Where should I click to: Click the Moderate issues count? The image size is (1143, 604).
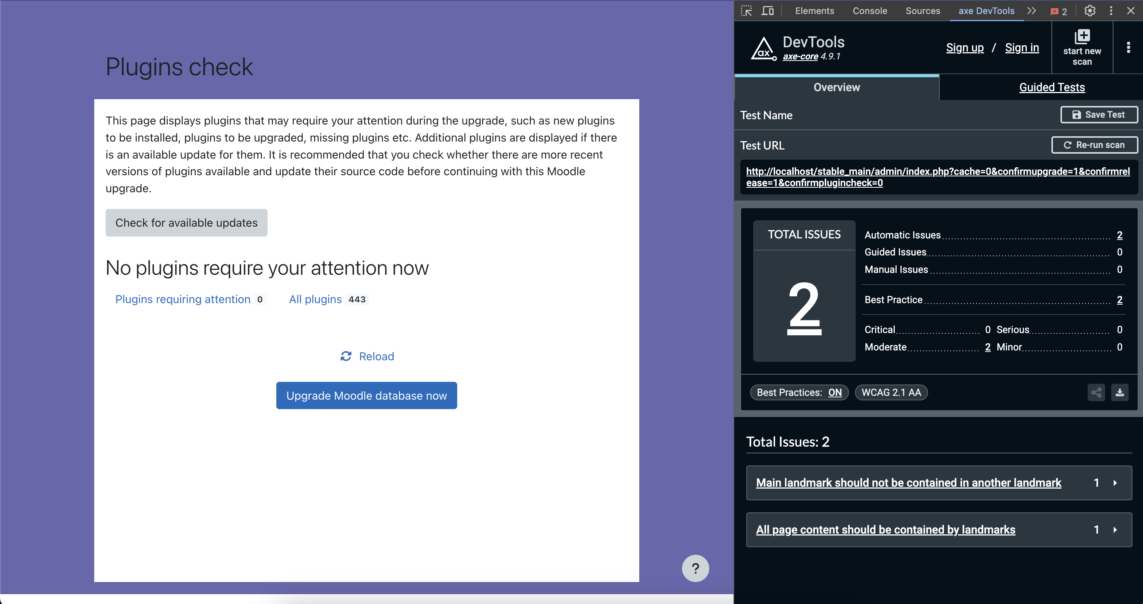coord(988,347)
